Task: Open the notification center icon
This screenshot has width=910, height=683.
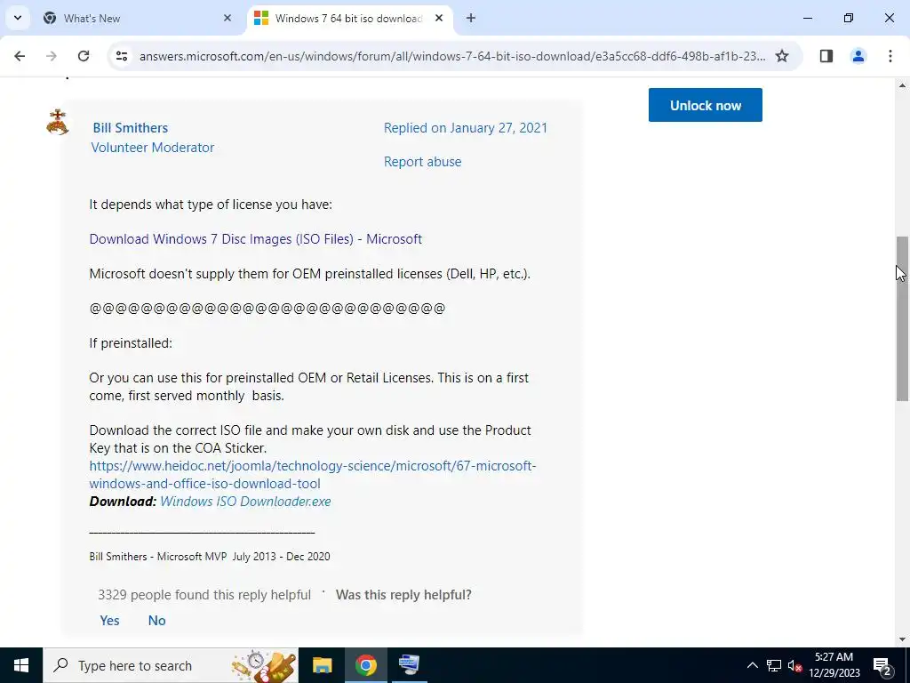Action: pos(882,665)
